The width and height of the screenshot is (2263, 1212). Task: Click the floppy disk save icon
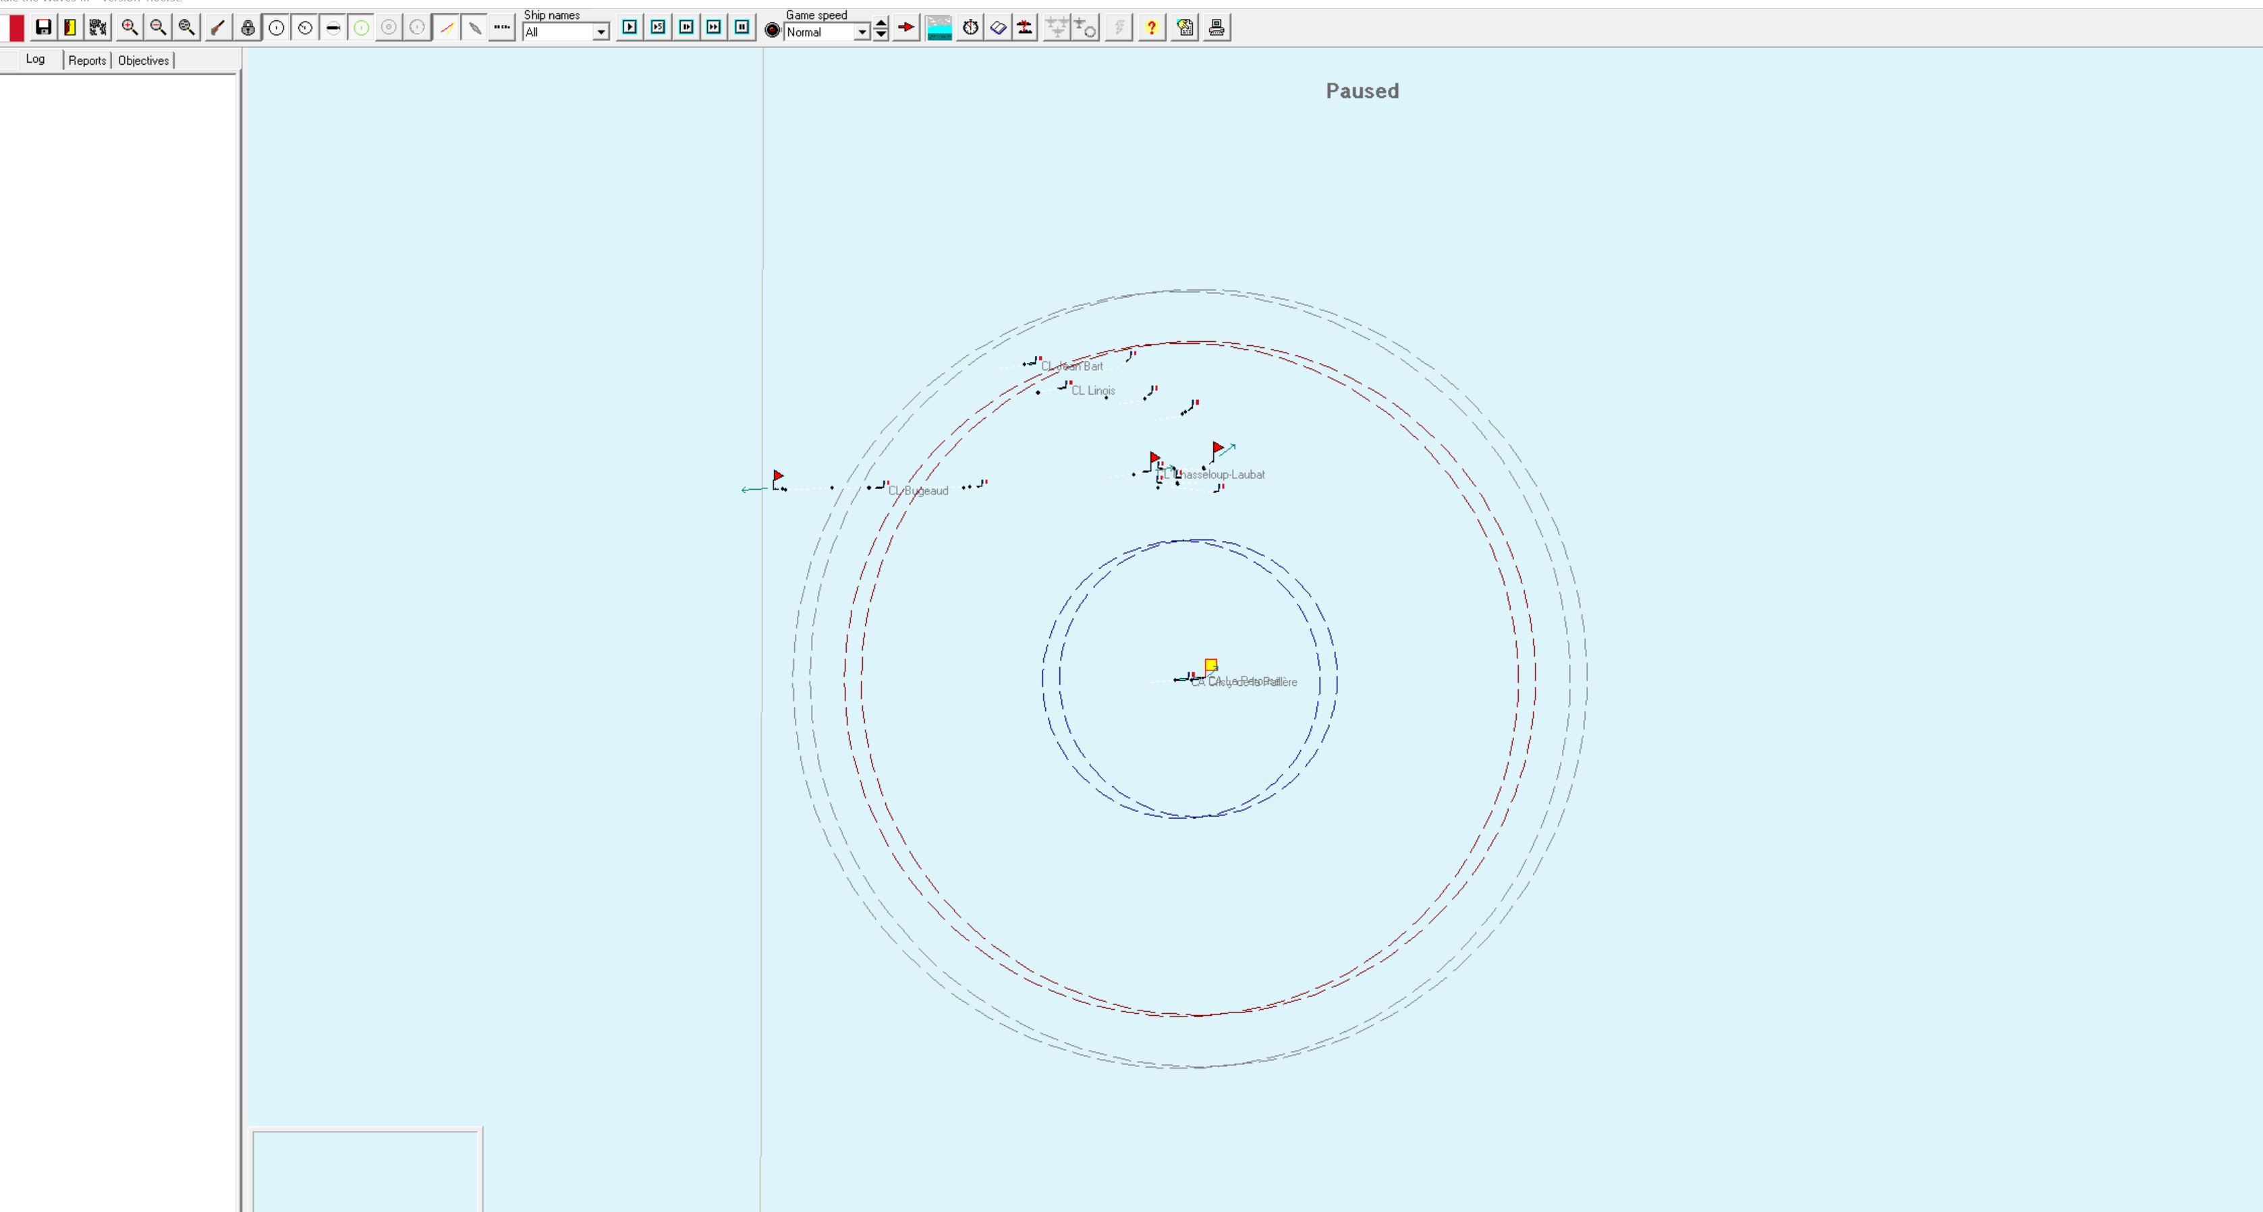(43, 27)
